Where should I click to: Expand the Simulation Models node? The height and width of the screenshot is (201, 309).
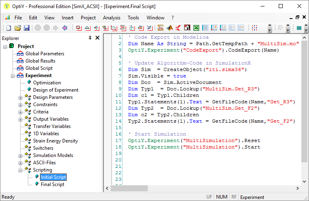tap(20, 156)
